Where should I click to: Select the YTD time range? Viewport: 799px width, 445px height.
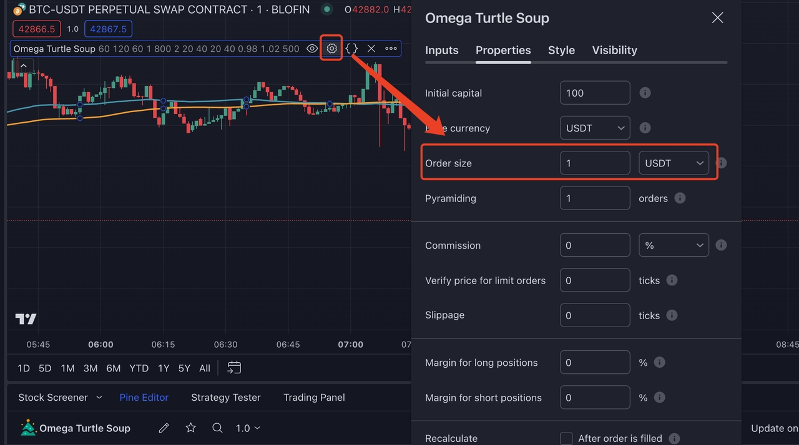point(139,368)
